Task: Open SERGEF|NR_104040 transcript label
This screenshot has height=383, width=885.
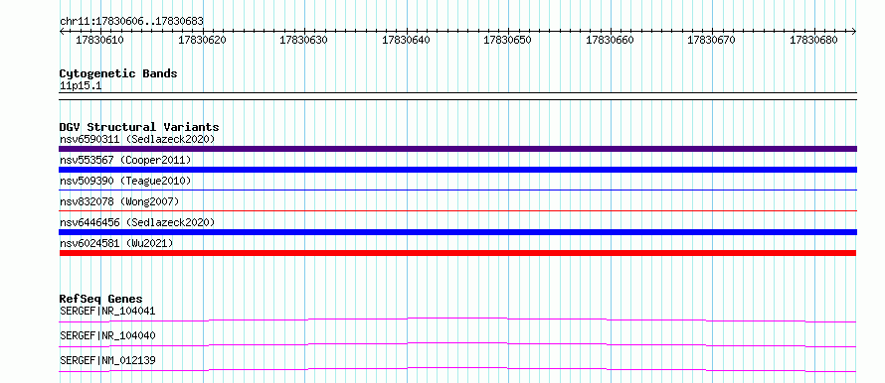Action: [107, 335]
